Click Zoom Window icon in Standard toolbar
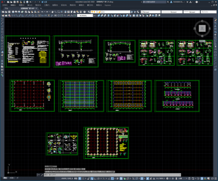This screenshot has width=218, height=181. coord(58,12)
